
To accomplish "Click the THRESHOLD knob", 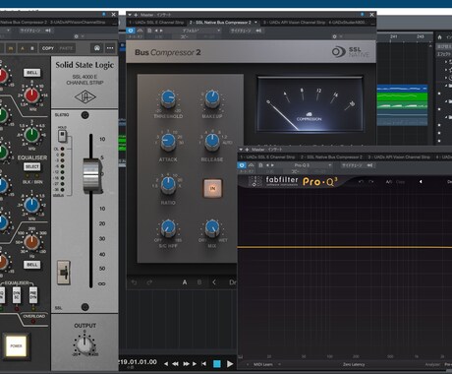I will pos(168,98).
